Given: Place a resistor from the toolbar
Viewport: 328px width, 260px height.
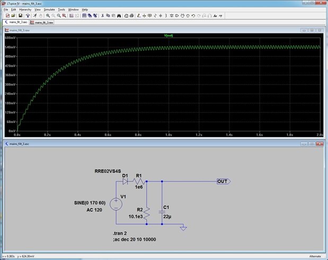Looking at the screenshot, I should (155, 16).
